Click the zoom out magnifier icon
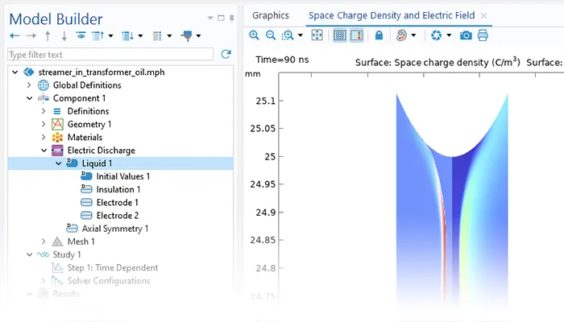Image resolution: width=564 pixels, height=322 pixels. pyautogui.click(x=271, y=35)
